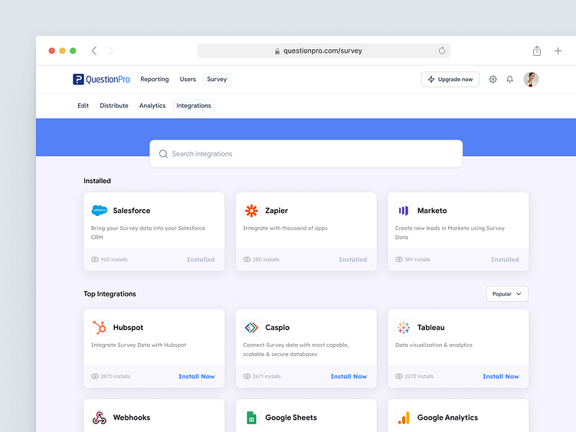
Task: Click the questionpro.com/survey address bar
Action: click(x=324, y=51)
